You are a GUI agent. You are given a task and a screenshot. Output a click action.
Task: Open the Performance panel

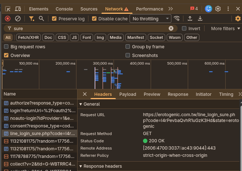tap(150, 9)
